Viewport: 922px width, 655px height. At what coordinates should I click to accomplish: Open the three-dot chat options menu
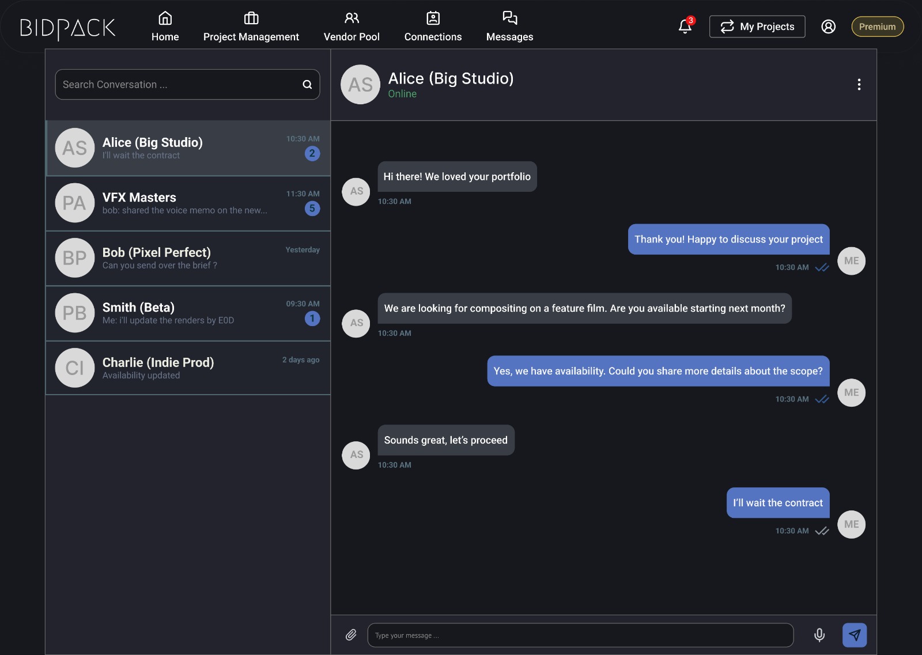click(x=859, y=85)
